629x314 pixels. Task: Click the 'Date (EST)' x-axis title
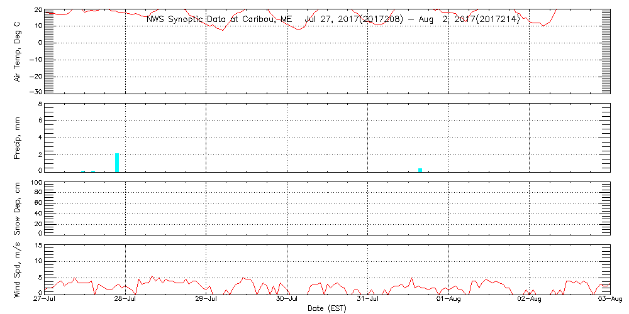pyautogui.click(x=326, y=308)
